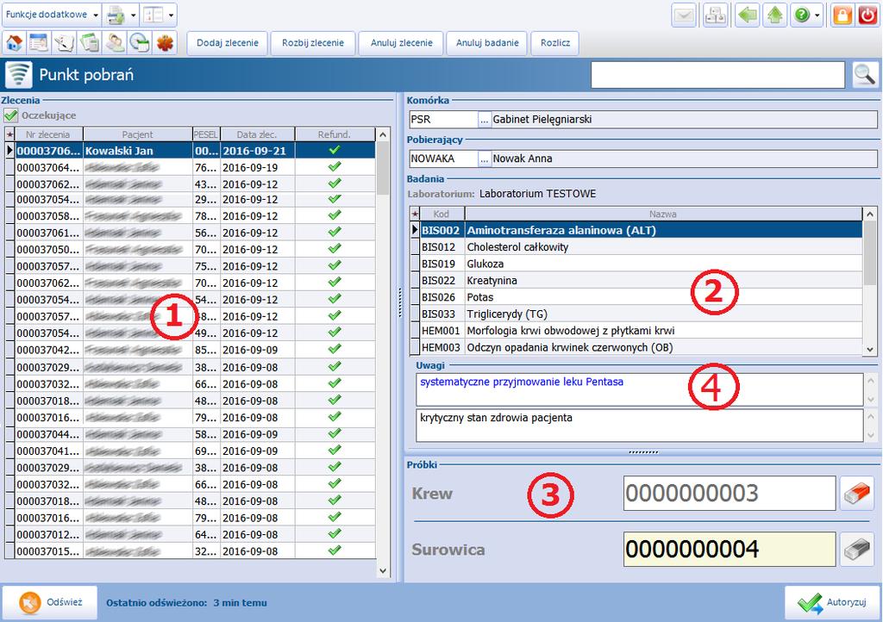Click the list layout icon beside printer
This screenshot has height=622, width=883.
[153, 16]
